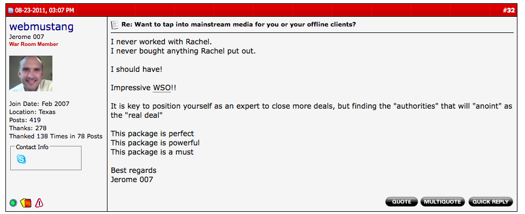Click the post document icon beside date
525x214 pixels.
(10, 11)
